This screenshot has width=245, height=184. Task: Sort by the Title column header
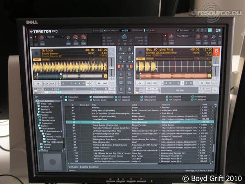[x=94, y=105]
